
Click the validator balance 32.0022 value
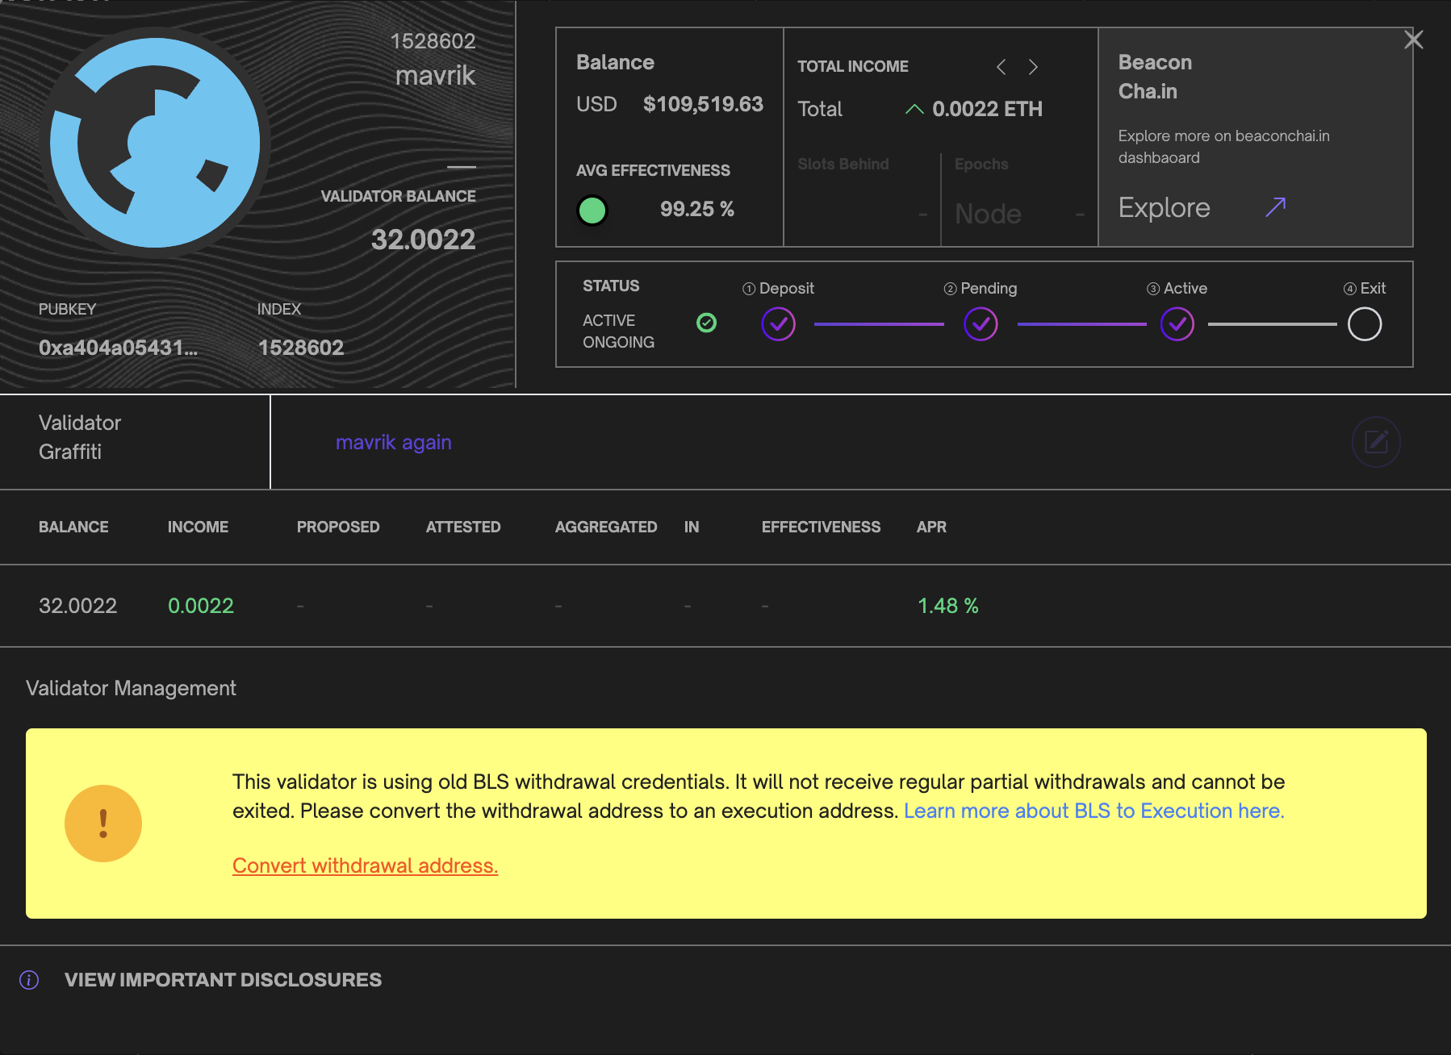(x=423, y=240)
